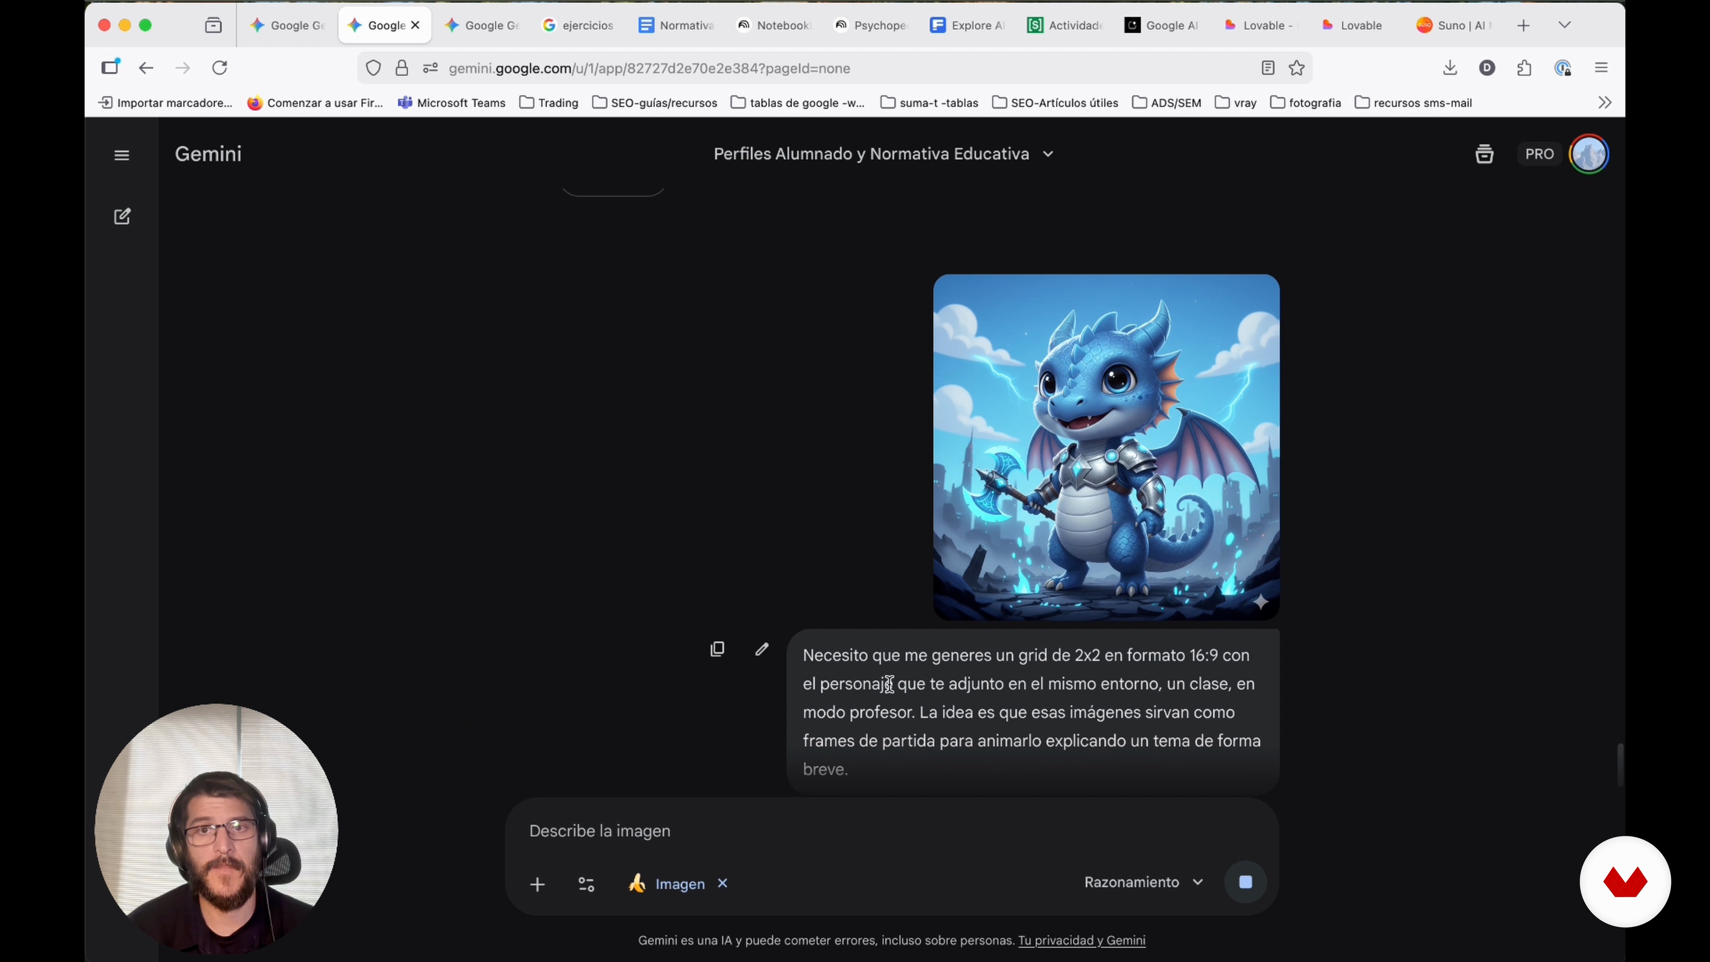Image resolution: width=1710 pixels, height=962 pixels.
Task: Switch to the Psychope tab
Action: tap(871, 25)
